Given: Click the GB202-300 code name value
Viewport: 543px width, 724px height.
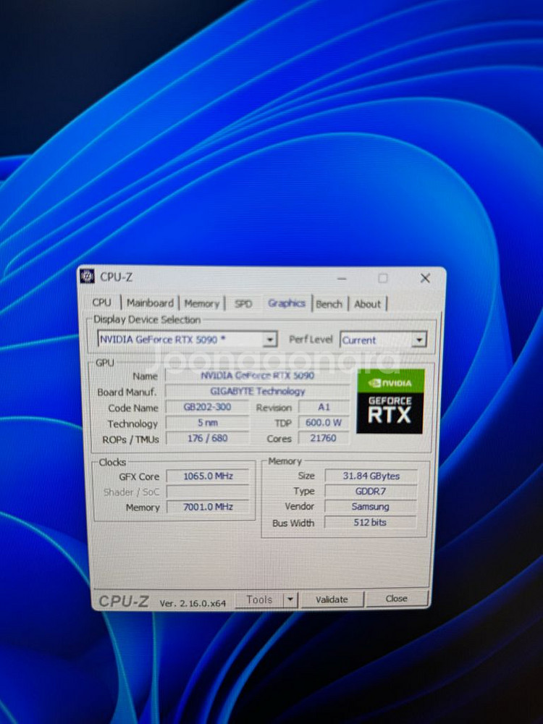Looking at the screenshot, I should 207,407.
